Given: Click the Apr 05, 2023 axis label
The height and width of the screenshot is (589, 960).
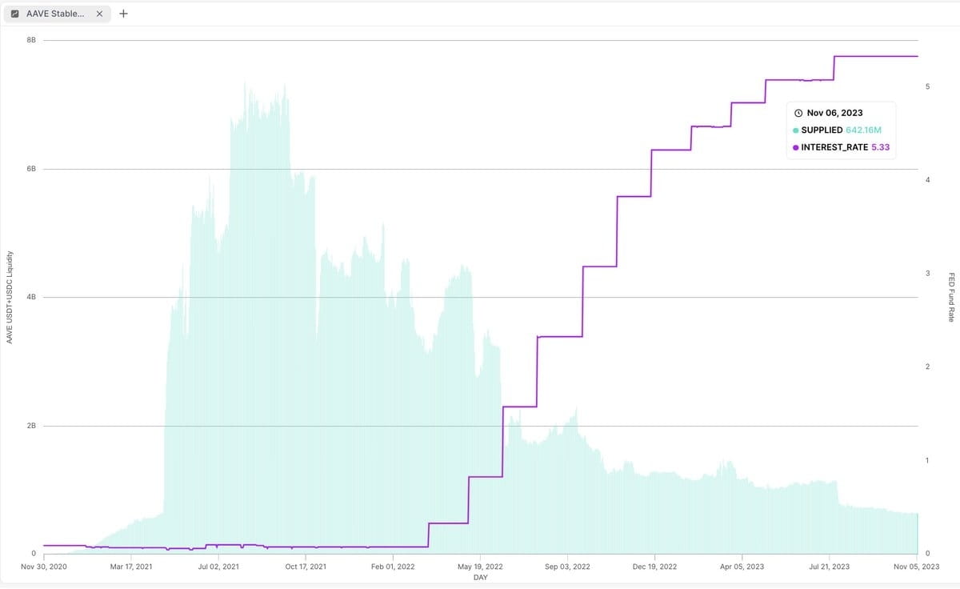Looking at the screenshot, I should (742, 567).
